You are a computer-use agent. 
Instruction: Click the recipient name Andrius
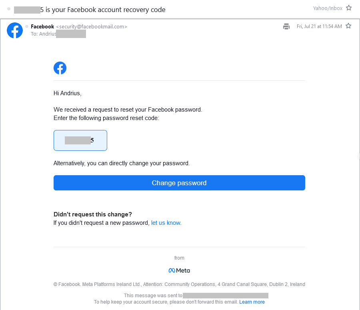pos(48,34)
